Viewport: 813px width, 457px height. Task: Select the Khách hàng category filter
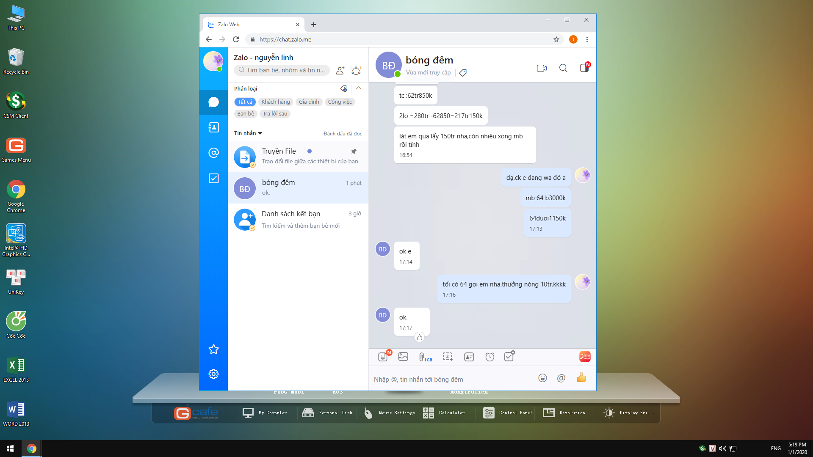pos(276,102)
